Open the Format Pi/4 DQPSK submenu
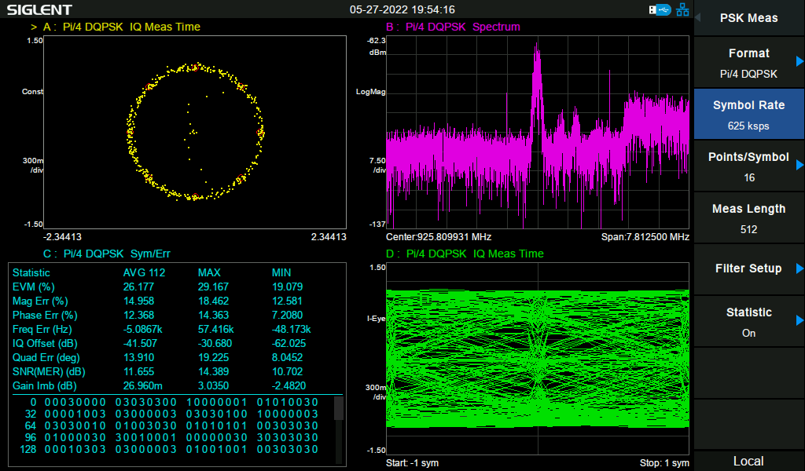 [748, 63]
